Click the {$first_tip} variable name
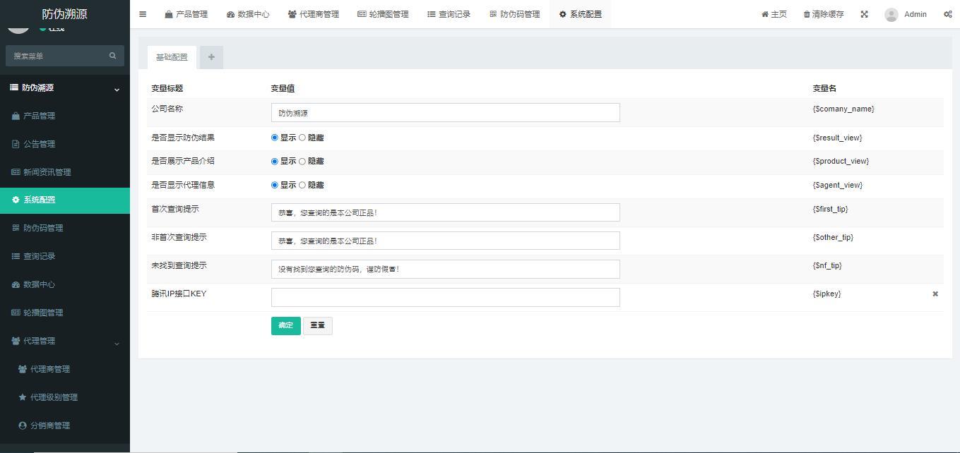The image size is (960, 453). click(830, 209)
